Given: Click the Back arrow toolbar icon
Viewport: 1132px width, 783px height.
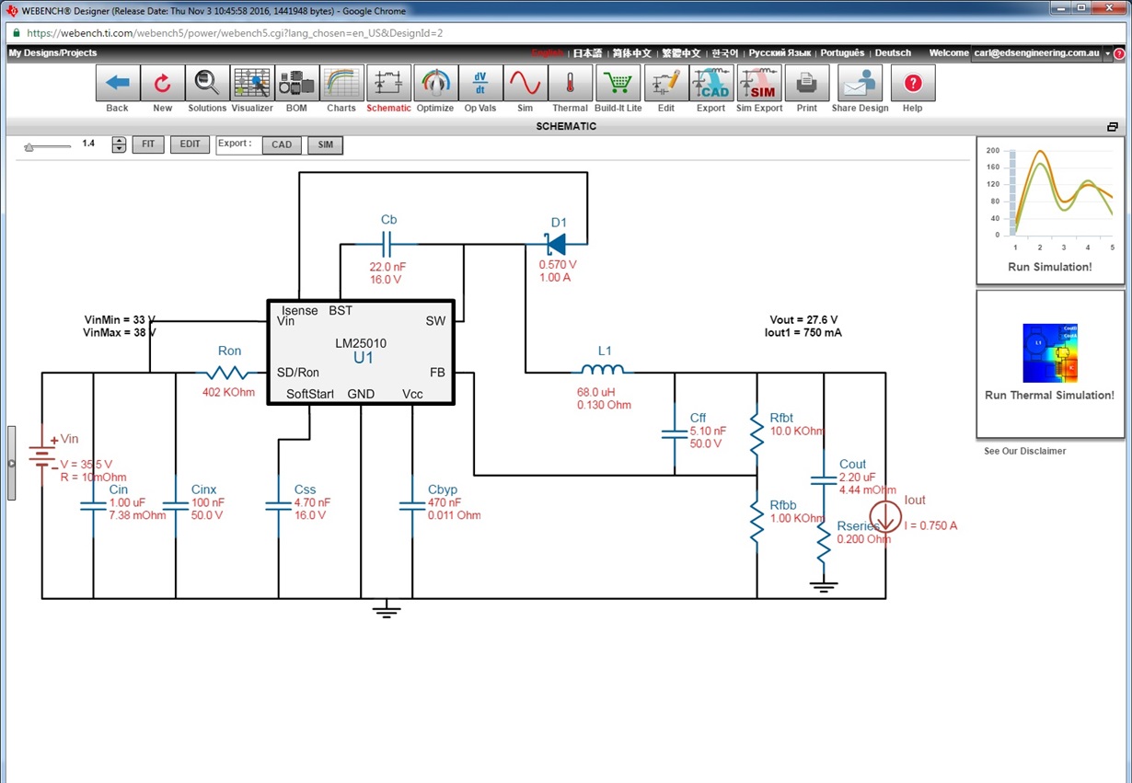Looking at the screenshot, I should tap(118, 84).
